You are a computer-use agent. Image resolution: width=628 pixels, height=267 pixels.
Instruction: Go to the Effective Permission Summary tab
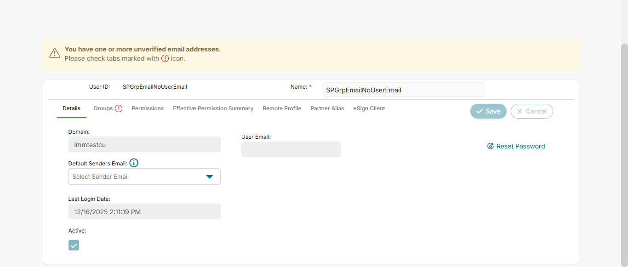[213, 108]
